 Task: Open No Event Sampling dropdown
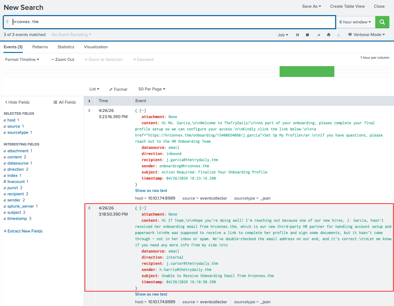(71, 34)
